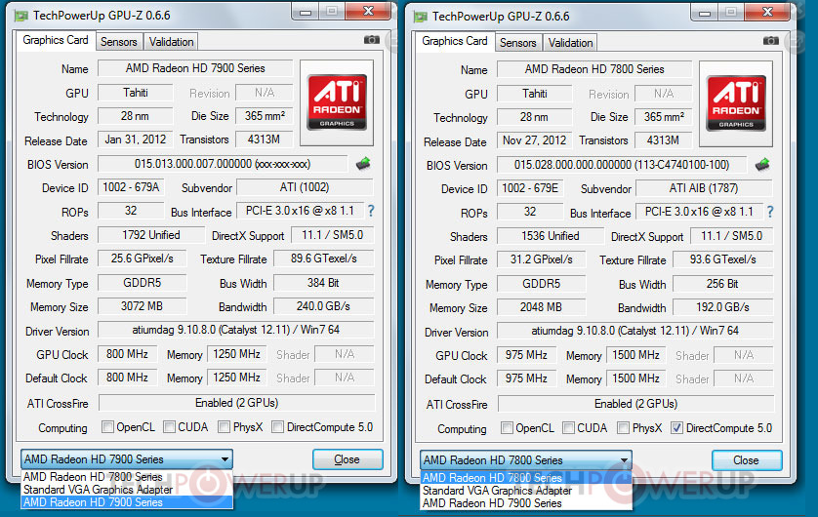The height and width of the screenshot is (517, 818).
Task: Choose highlighted AMD Radeon HD 7800 Series in right list
Action: click(x=526, y=478)
